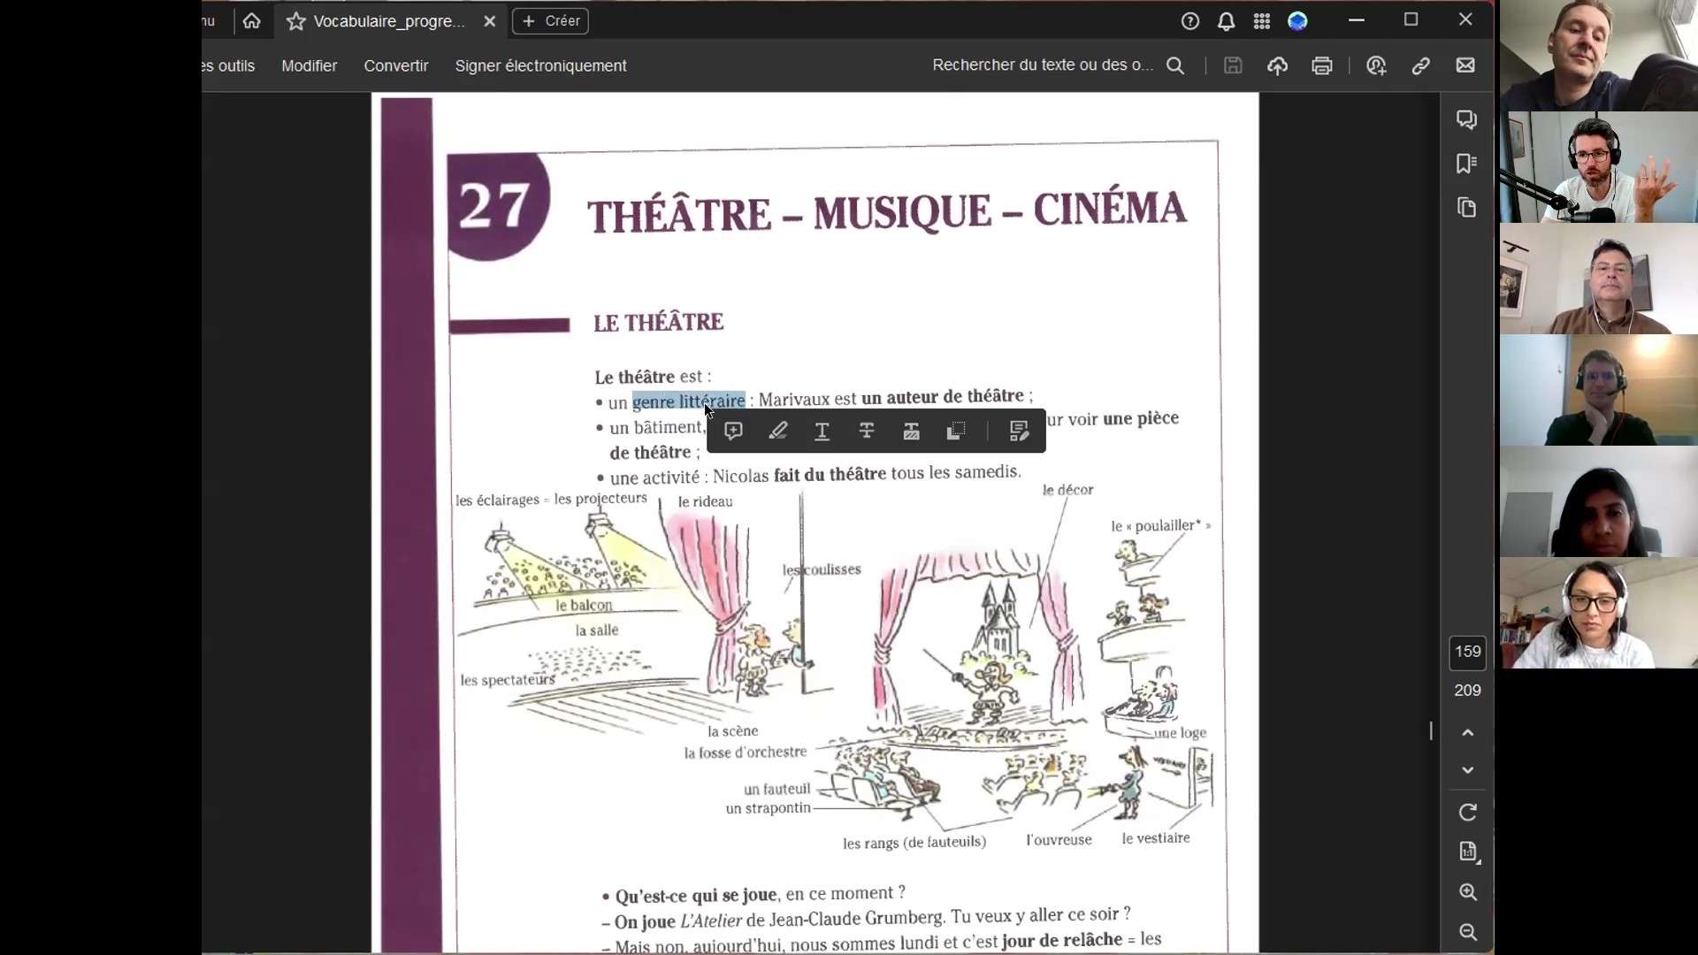Click the label les spectateurs

(x=508, y=680)
